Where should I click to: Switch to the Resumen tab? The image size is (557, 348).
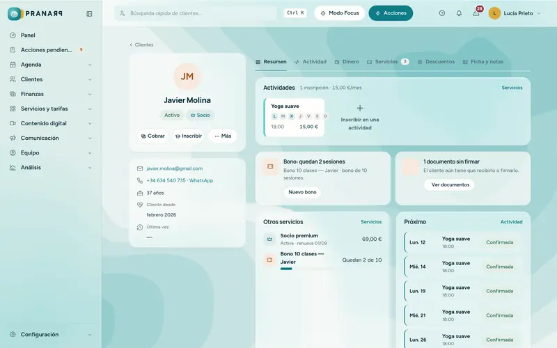(x=271, y=62)
